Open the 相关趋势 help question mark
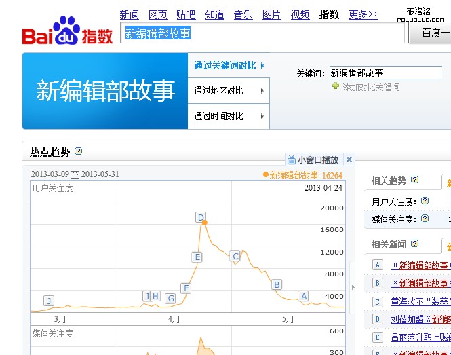 tap(414, 180)
